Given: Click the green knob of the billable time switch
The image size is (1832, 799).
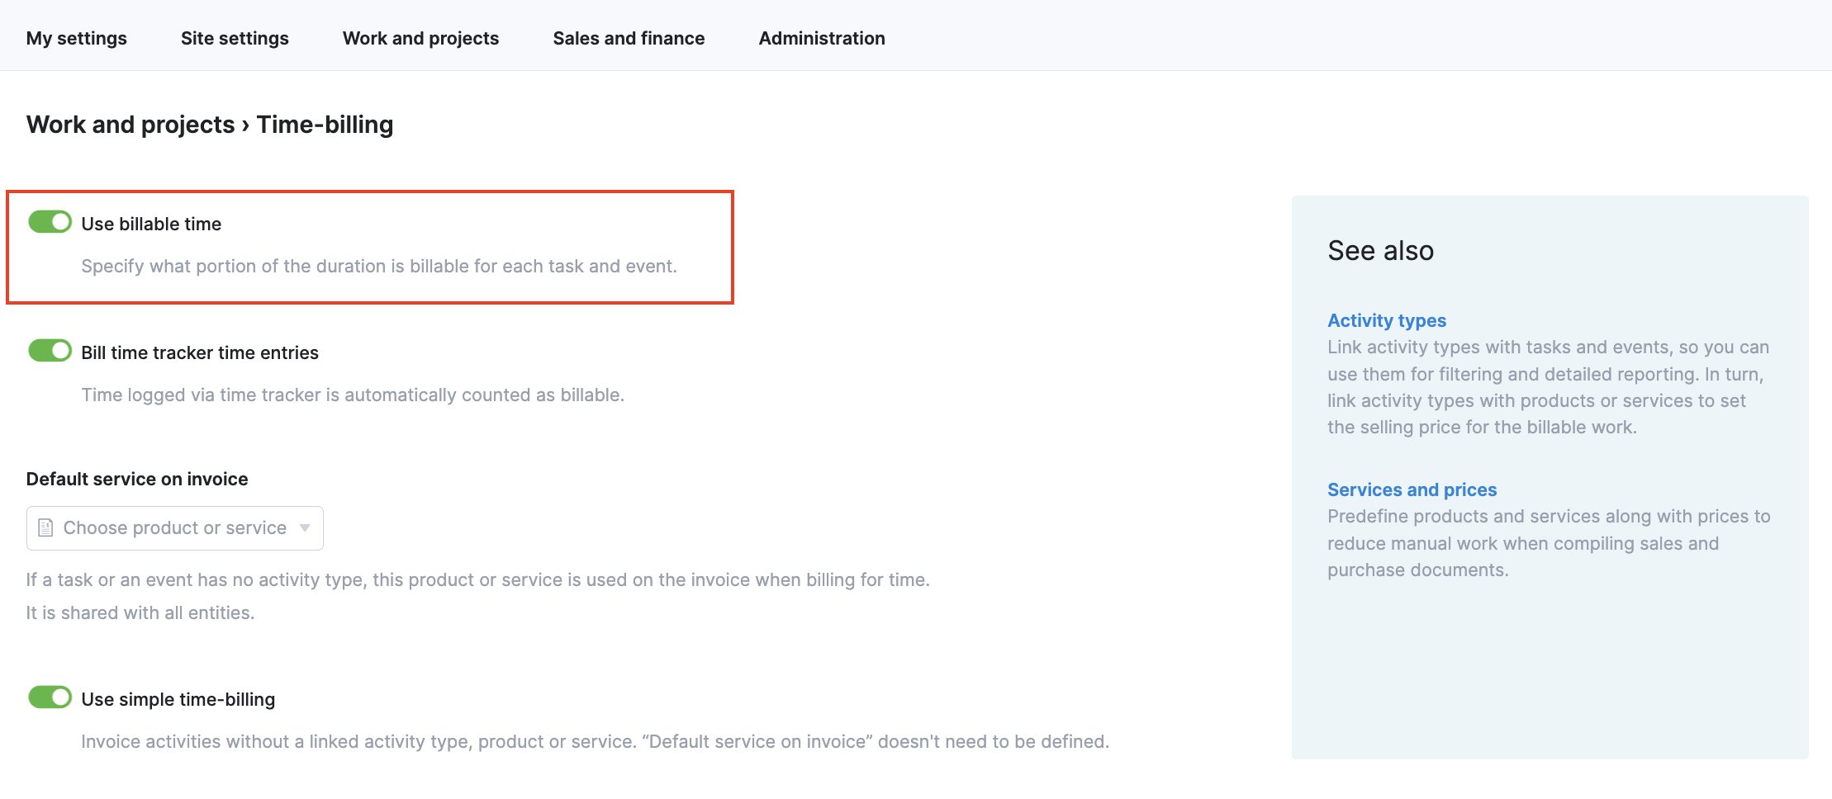Looking at the screenshot, I should [60, 222].
